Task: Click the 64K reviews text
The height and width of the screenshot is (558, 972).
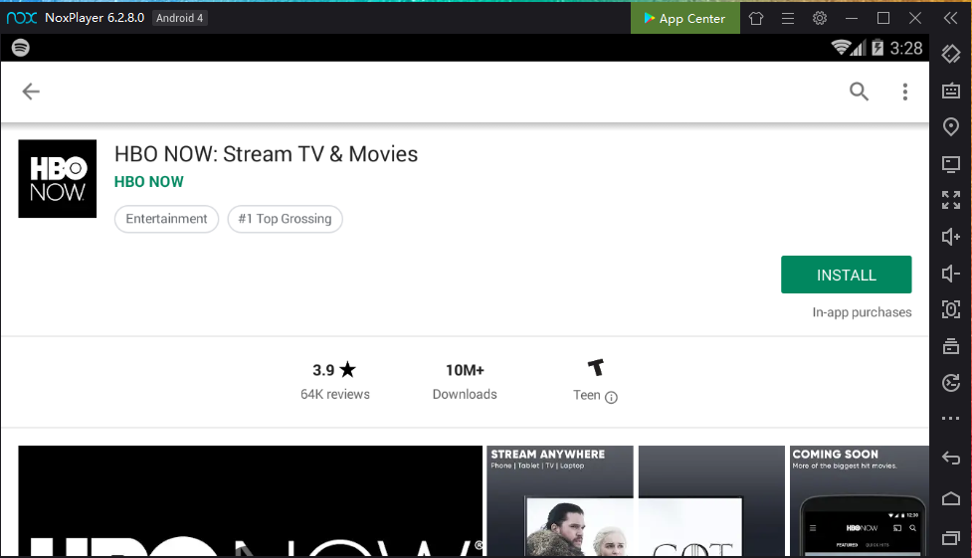Action: coord(334,394)
